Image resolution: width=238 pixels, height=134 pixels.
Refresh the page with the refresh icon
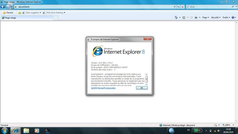(x=178, y=7)
